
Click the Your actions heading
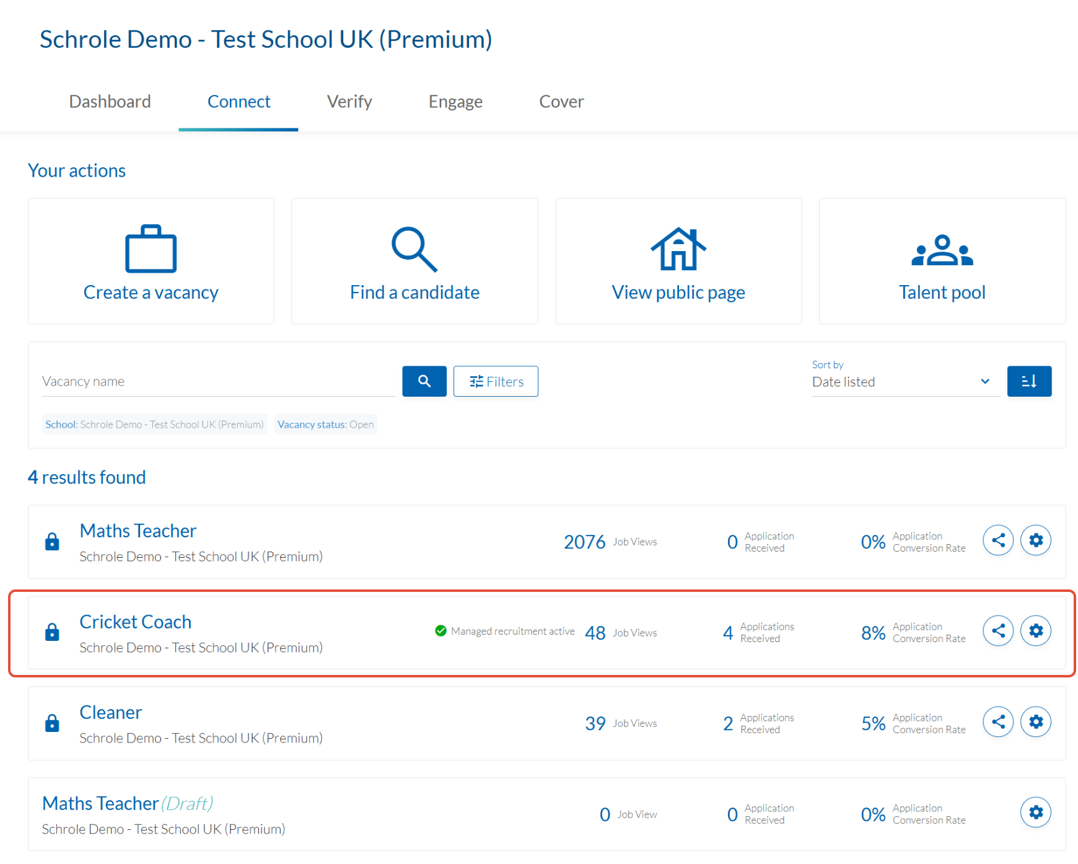77,170
